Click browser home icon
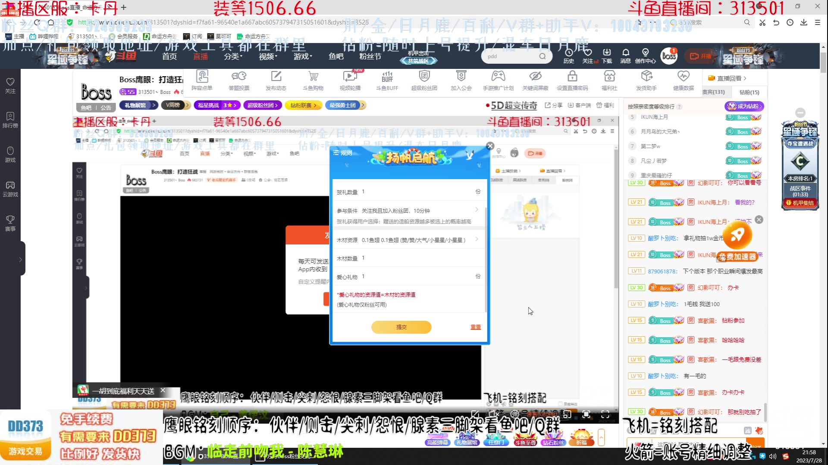The image size is (828, 465). (51, 22)
